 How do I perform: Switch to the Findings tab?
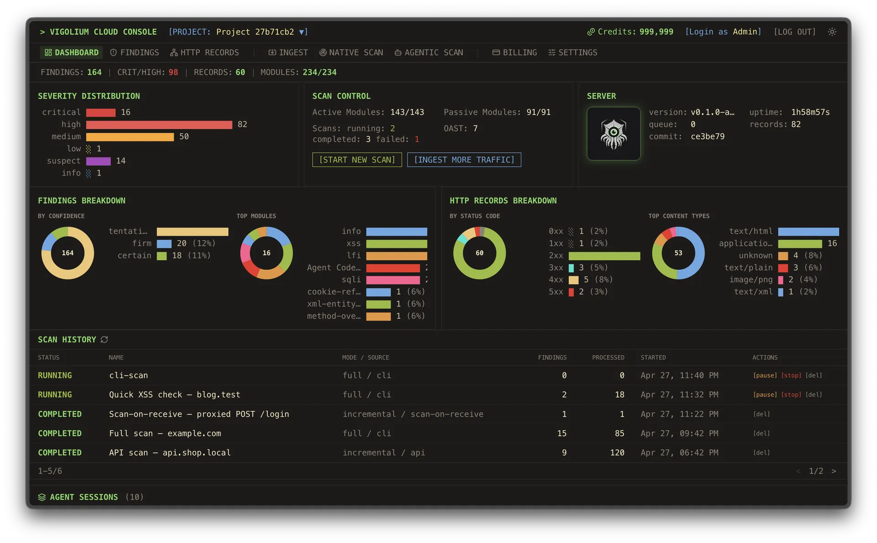coord(135,53)
